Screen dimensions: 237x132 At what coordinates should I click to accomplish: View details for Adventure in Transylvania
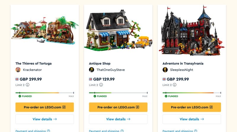tap(191, 119)
